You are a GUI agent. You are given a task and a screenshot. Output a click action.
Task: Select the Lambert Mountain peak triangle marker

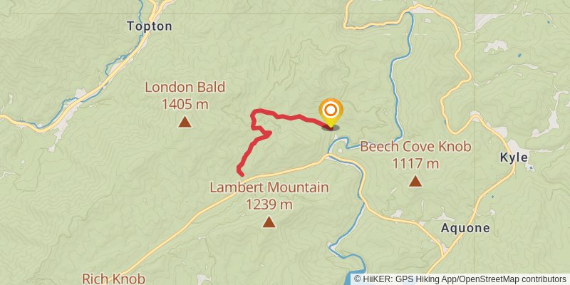tap(269, 222)
